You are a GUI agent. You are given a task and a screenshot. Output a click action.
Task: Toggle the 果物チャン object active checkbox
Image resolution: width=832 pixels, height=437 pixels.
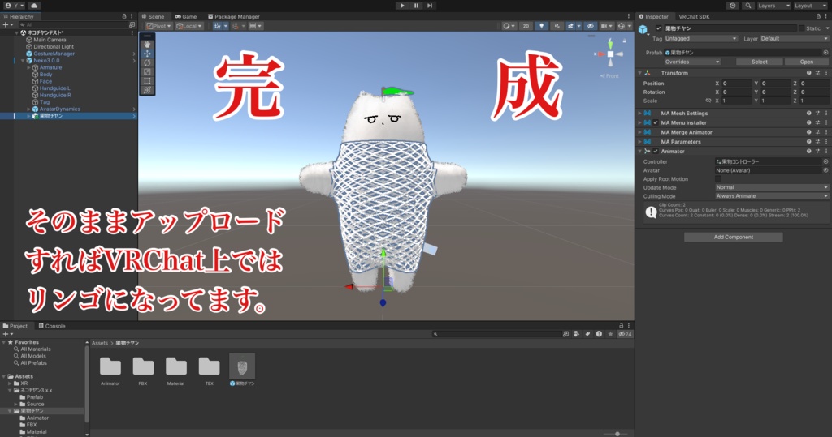(658, 28)
